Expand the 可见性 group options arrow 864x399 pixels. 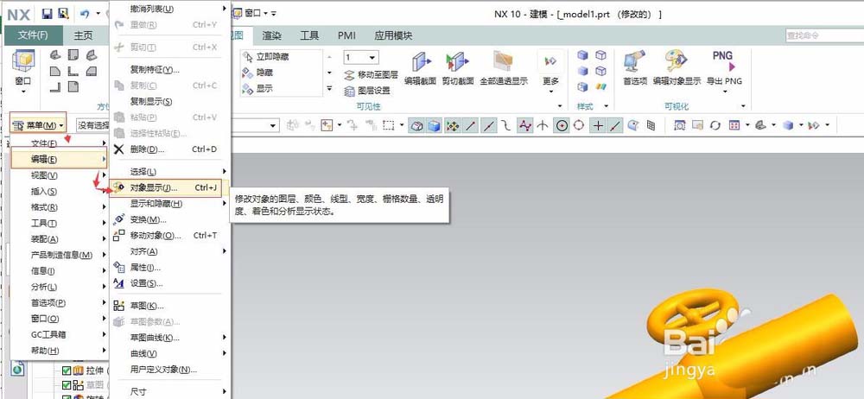[x=561, y=106]
